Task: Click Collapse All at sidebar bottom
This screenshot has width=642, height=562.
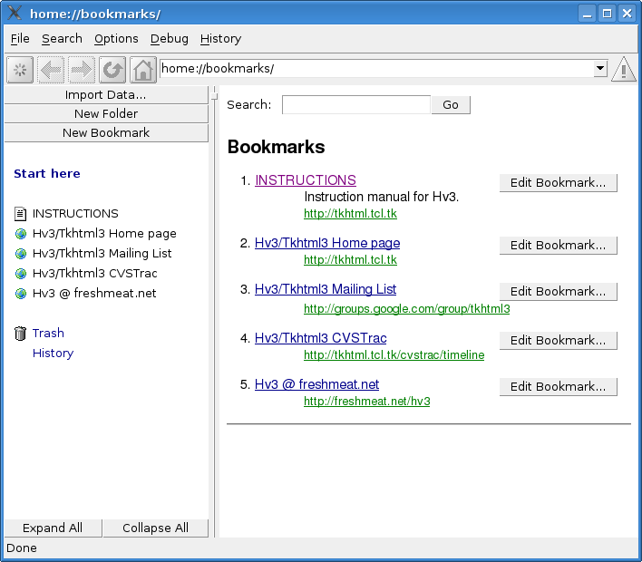Action: [x=155, y=528]
